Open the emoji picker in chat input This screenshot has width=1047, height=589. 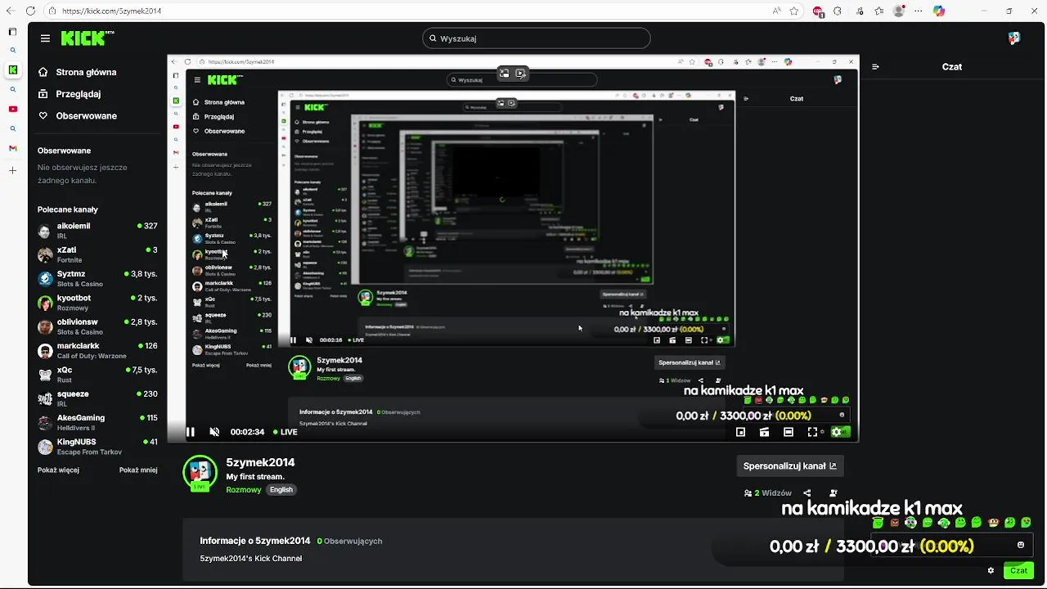tap(1021, 545)
